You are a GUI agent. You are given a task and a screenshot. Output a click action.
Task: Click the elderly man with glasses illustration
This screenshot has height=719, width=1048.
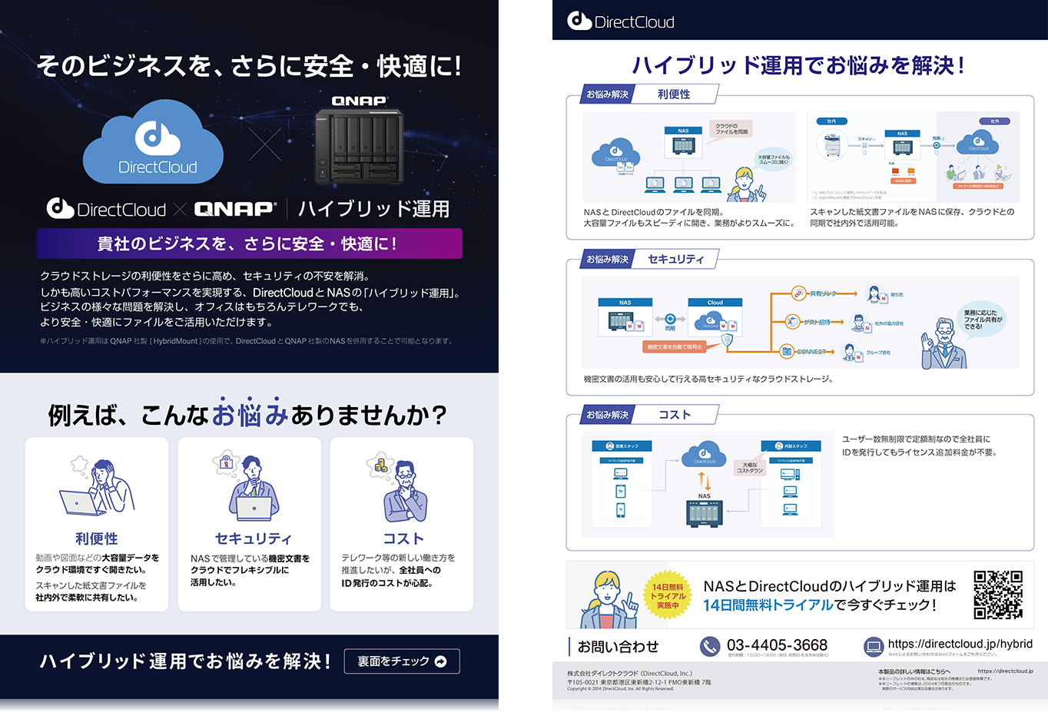tap(944, 343)
